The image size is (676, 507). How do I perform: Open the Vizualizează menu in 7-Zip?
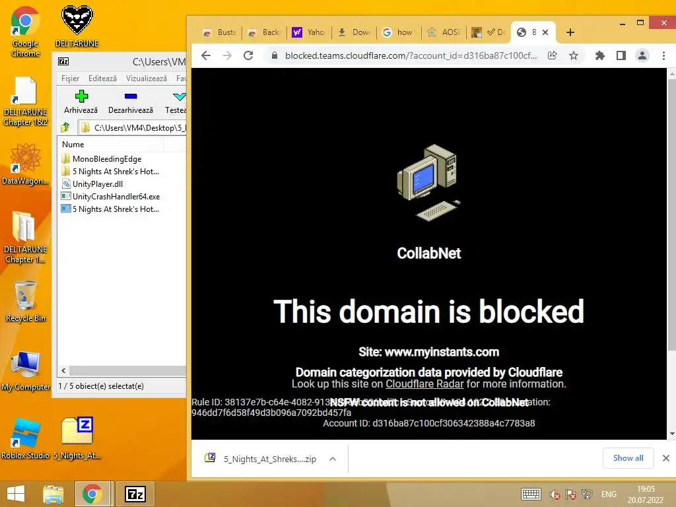tap(146, 79)
